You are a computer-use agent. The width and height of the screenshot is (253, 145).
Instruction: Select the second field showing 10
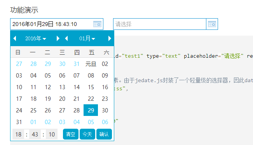click(x=52, y=134)
